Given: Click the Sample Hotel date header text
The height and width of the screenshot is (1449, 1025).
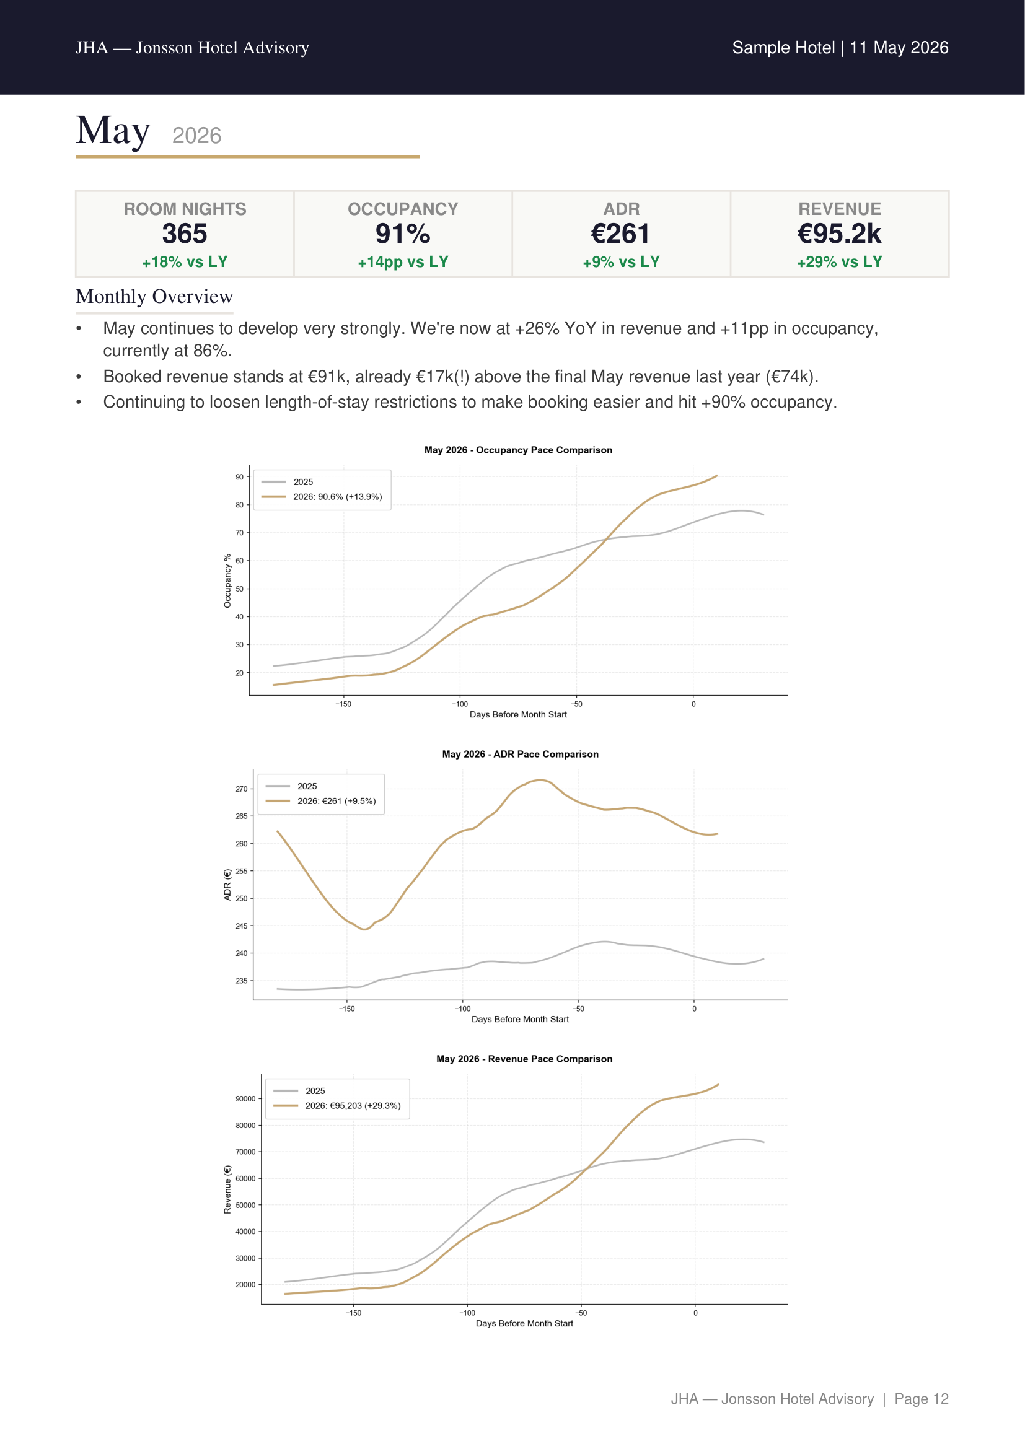Looking at the screenshot, I should coord(840,48).
